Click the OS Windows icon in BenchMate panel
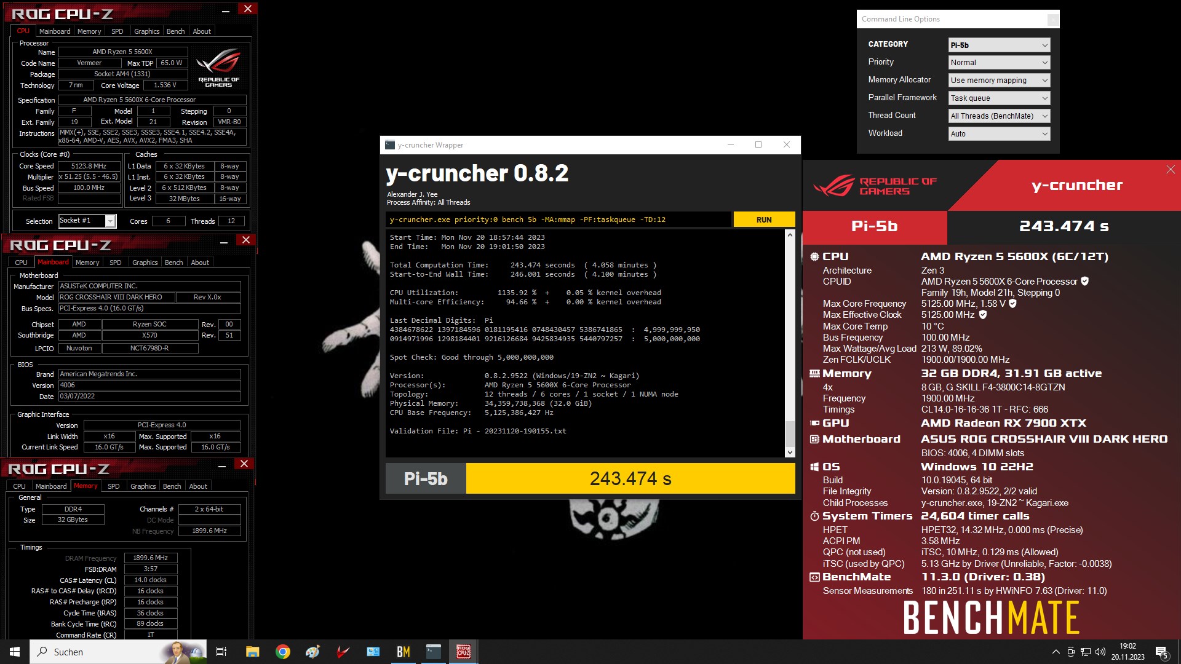This screenshot has width=1181, height=664. pos(814,467)
